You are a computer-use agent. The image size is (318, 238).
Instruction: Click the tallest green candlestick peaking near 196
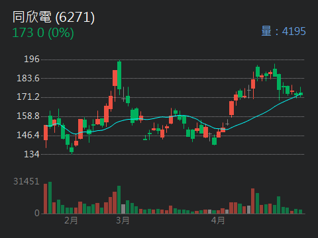tap(119, 75)
